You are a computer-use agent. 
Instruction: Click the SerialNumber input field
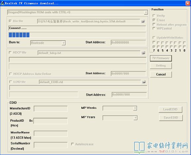[51, 145]
